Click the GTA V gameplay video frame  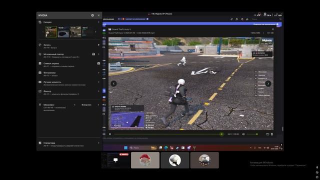click(x=191, y=83)
